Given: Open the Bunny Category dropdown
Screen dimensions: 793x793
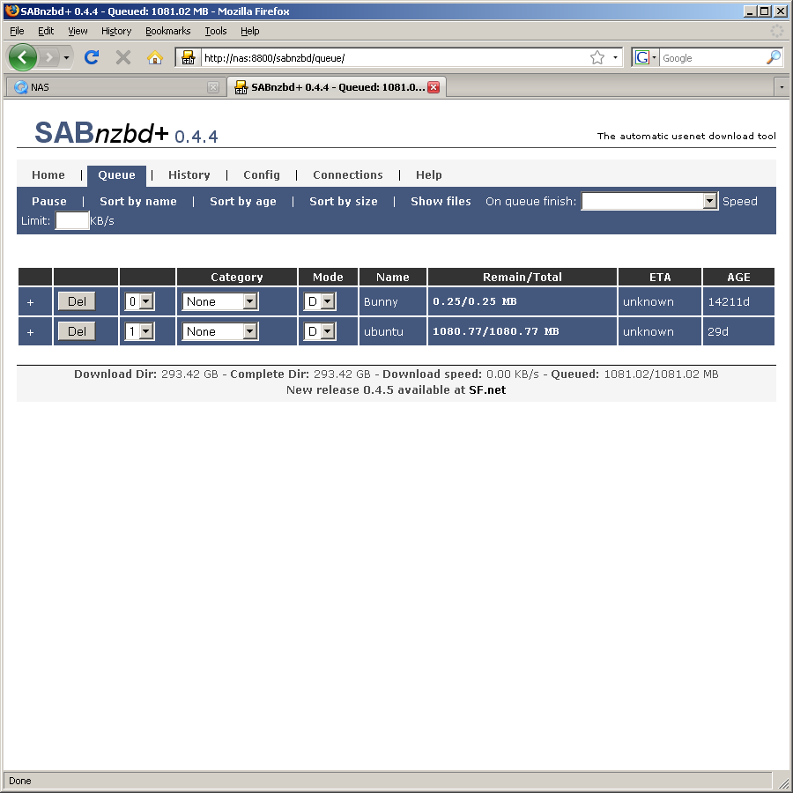Looking at the screenshot, I should 220,301.
